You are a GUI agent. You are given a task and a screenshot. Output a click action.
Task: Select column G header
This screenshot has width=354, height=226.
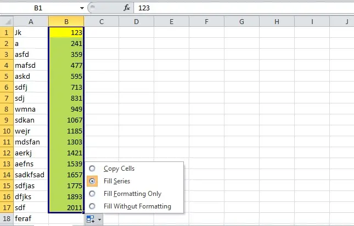(x=241, y=21)
